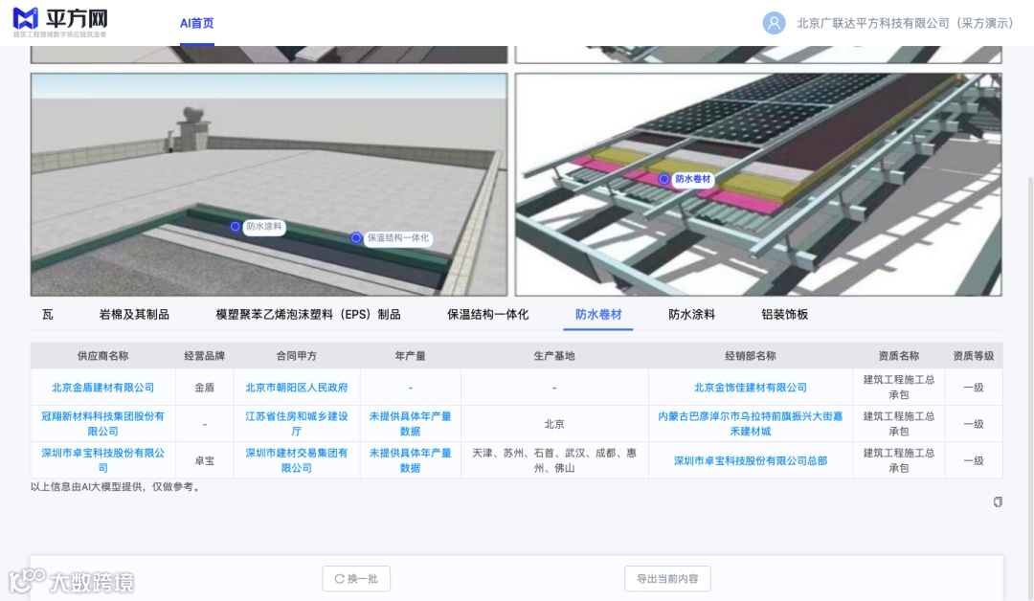Open contract party 深圳市建材交易集团有限公司
This screenshot has width=1034, height=601.
click(x=297, y=460)
